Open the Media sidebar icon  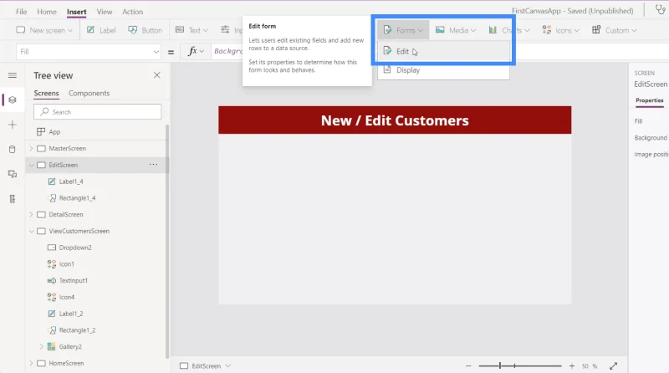(13, 174)
